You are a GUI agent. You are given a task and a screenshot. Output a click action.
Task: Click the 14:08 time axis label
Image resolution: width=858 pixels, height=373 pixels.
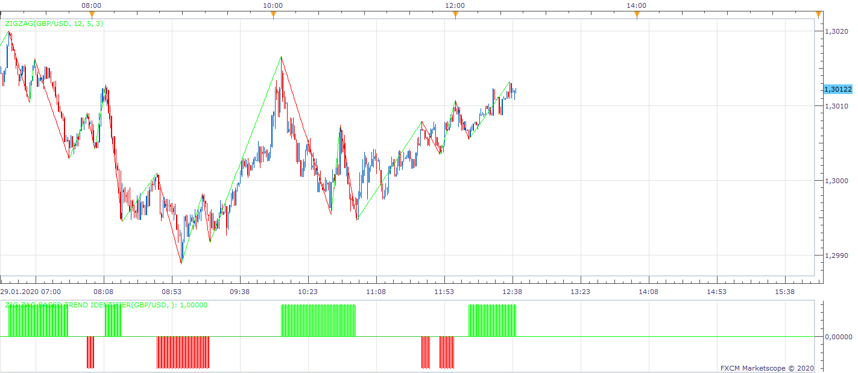[649, 291]
